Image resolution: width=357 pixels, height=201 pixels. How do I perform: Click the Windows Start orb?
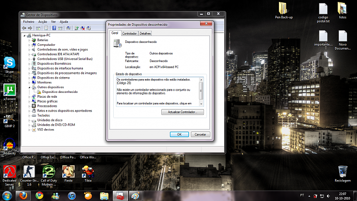[7, 196]
